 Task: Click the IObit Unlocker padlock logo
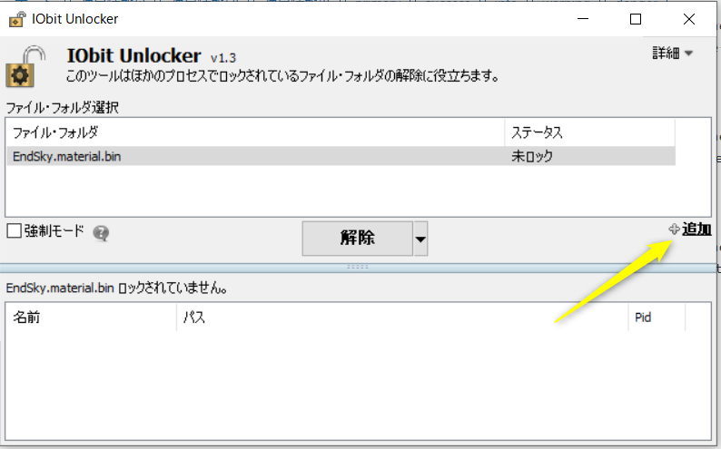coord(25,66)
